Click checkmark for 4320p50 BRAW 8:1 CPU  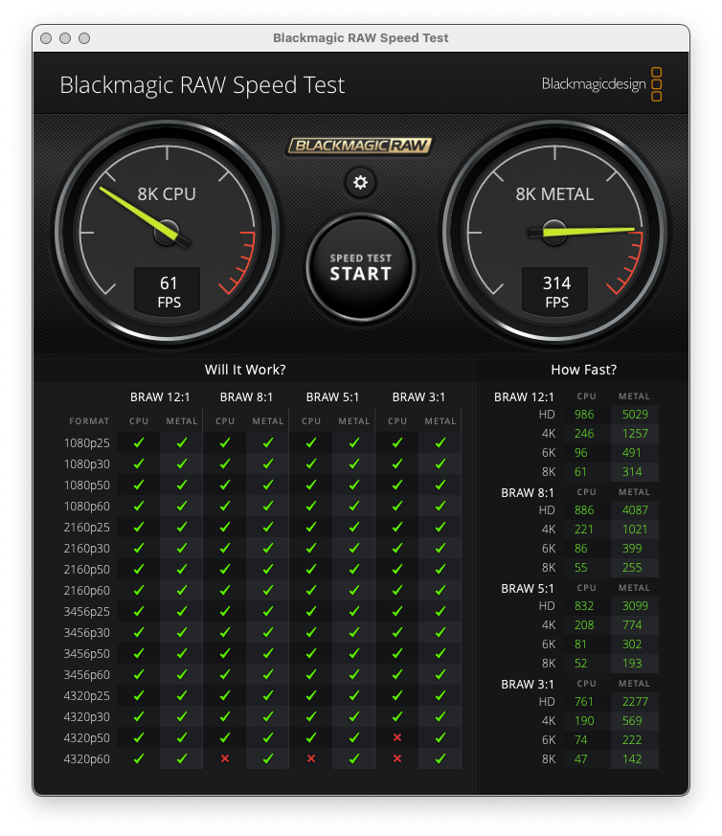click(x=224, y=738)
